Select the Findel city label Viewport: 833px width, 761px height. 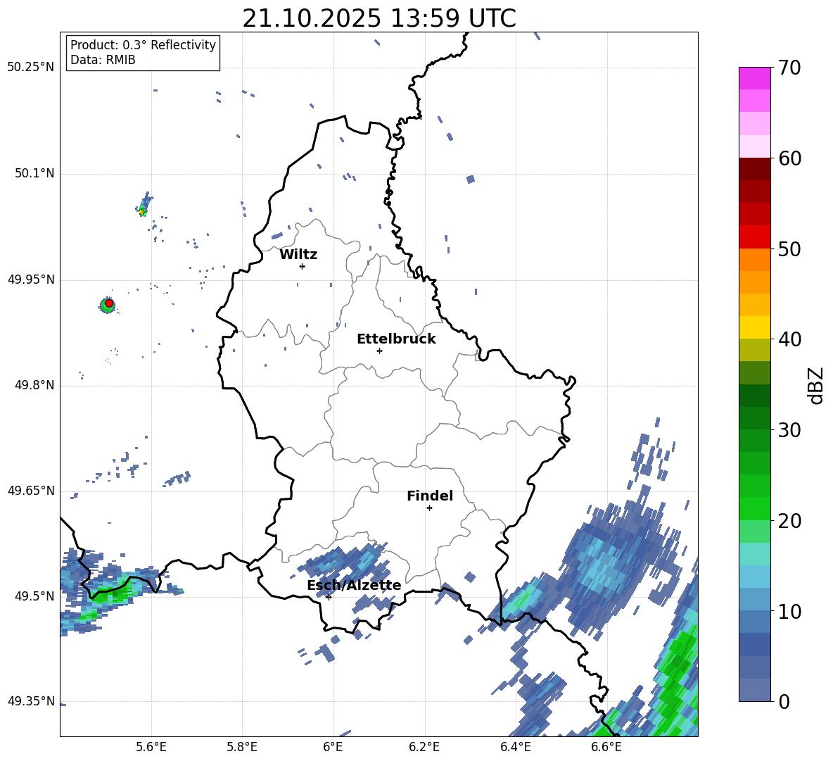(430, 496)
